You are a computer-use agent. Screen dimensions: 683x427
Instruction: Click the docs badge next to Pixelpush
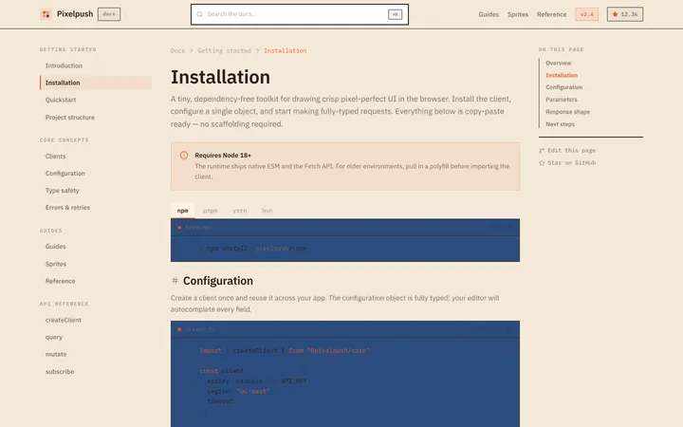(x=109, y=14)
